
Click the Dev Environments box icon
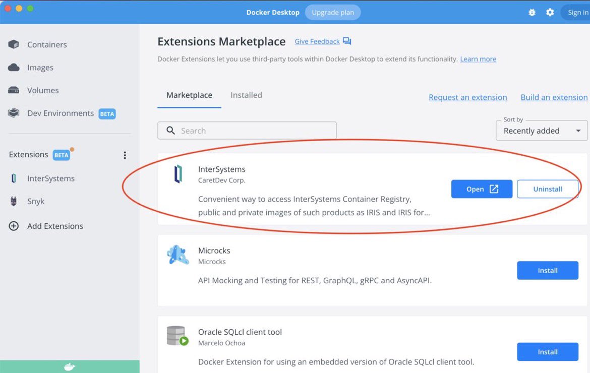[14, 113]
